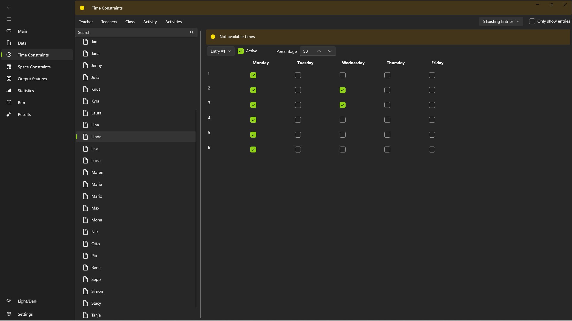This screenshot has width=572, height=321.
Task: Uncheck the Active checkbox
Action: (241, 51)
